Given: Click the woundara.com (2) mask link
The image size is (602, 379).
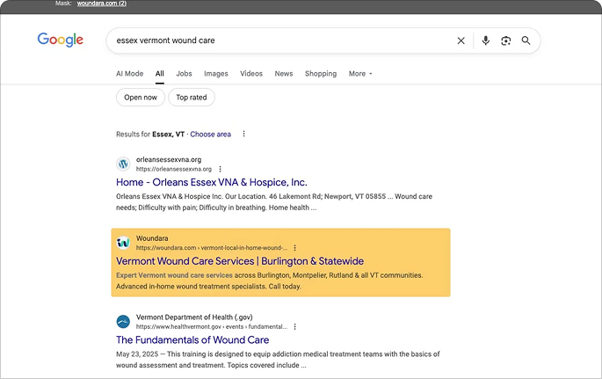Looking at the screenshot, I should [x=102, y=4].
